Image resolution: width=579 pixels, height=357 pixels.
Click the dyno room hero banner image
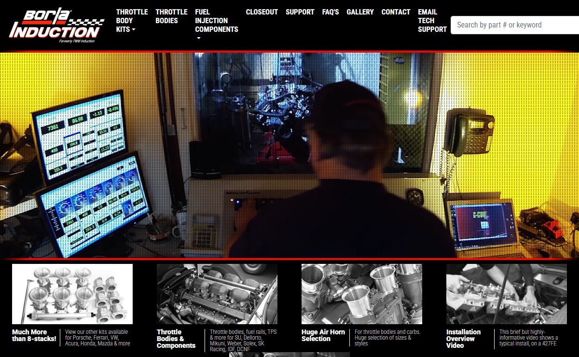pyautogui.click(x=289, y=155)
